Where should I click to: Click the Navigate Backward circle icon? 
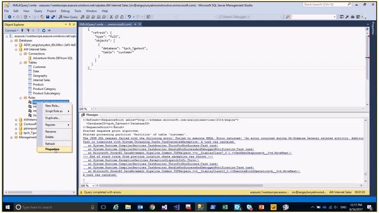tap(9, 17)
